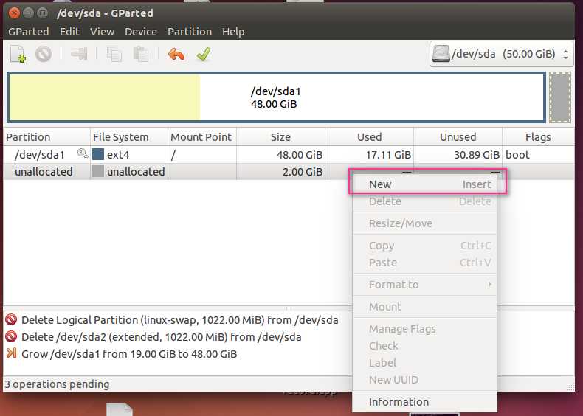Click the hard disk icon in device selector
583x416 pixels.
441,55
